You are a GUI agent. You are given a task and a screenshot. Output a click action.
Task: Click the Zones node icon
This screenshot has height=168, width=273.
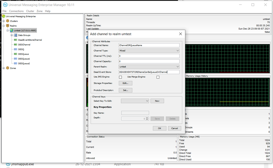[8, 68]
